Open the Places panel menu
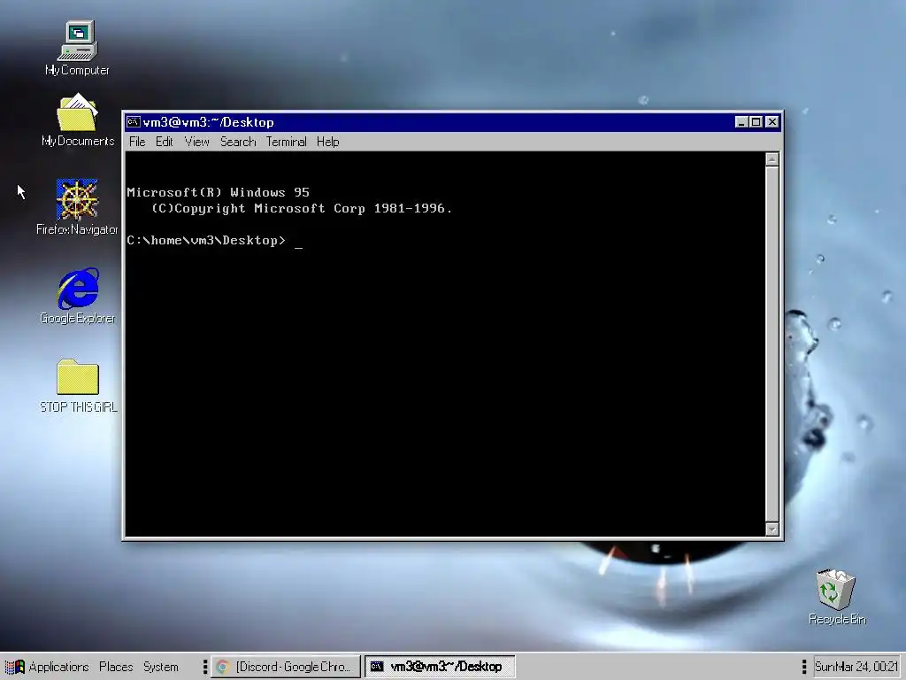Screen dimensions: 906x680 click(x=116, y=667)
